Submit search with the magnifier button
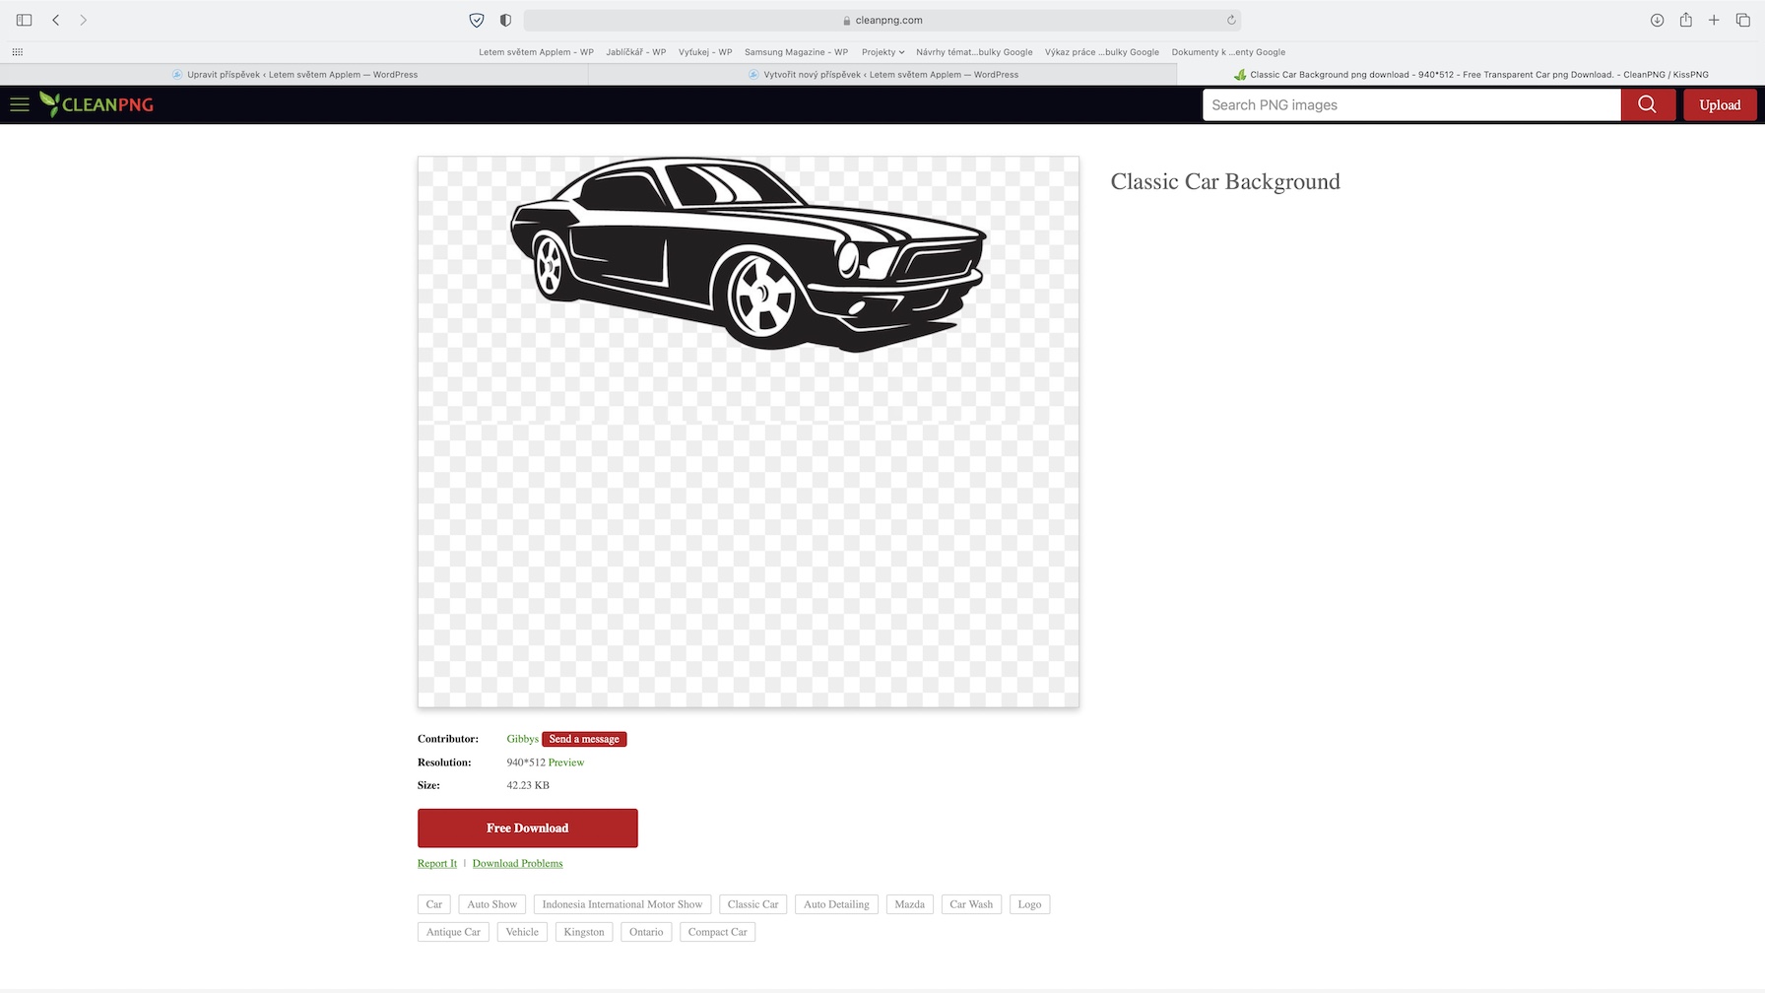Screen dimensions: 1765x993 pyautogui.click(x=1648, y=104)
